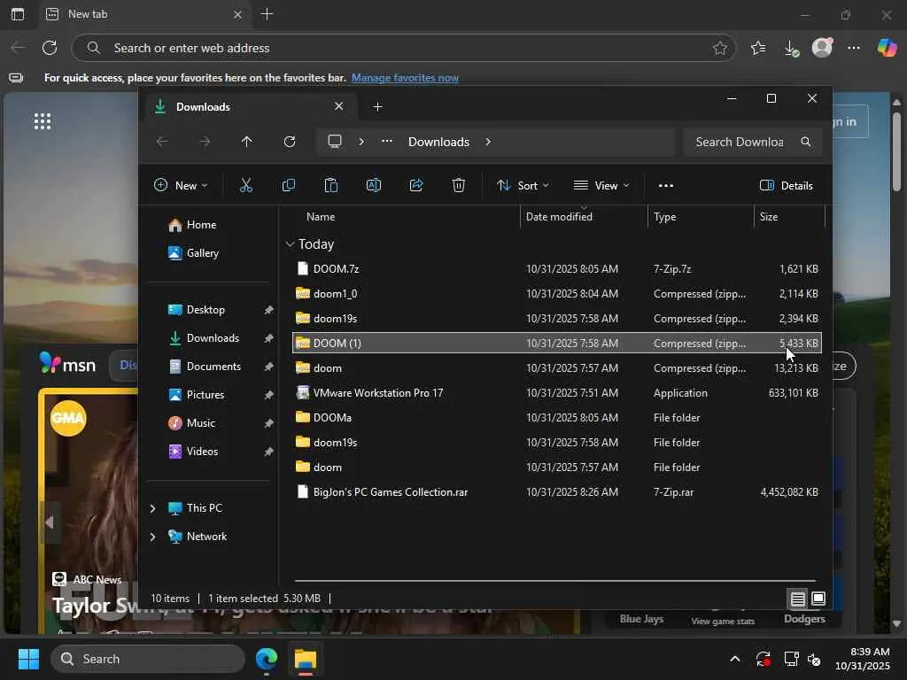Click File Explorer icon on the taskbar
Viewport: 907px width, 680px height.
coord(306,659)
